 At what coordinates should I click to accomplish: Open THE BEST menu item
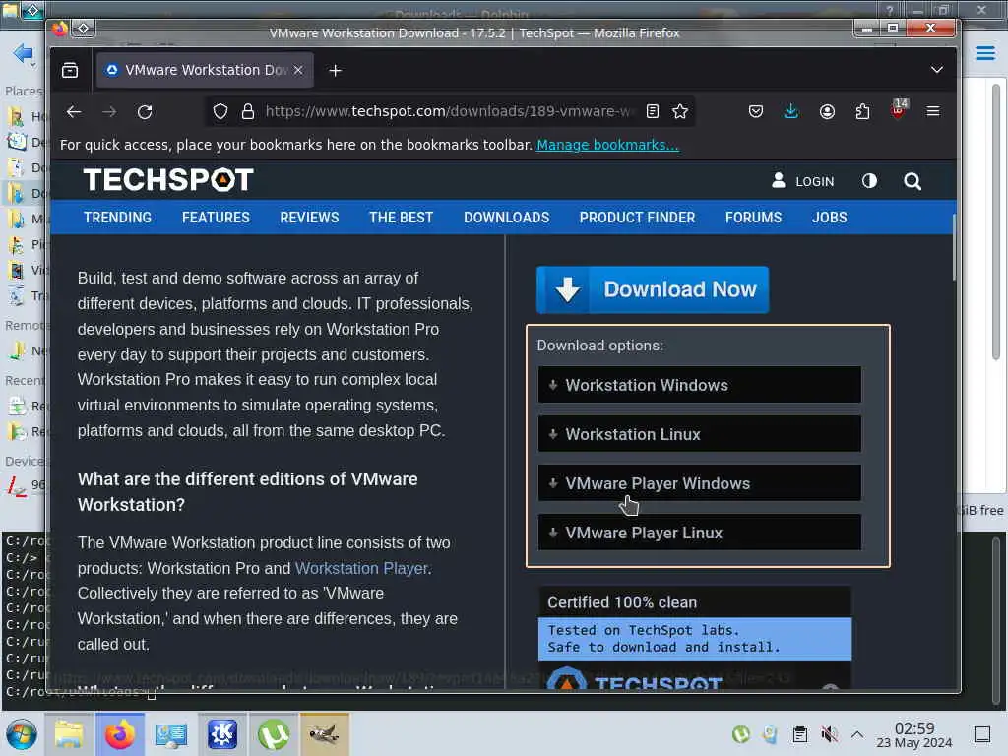tap(402, 218)
